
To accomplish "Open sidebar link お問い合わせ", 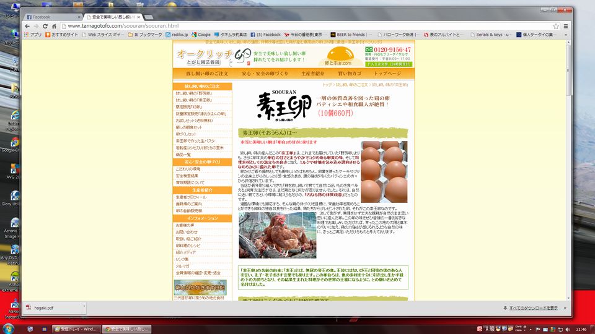I will tap(187, 232).
